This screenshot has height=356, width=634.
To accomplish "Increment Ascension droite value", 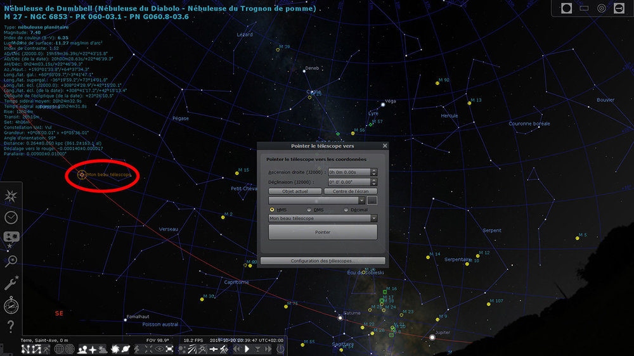I will (x=374, y=170).
